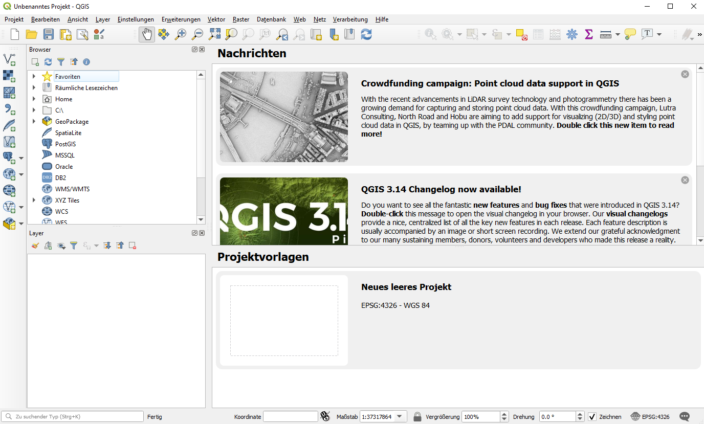The image size is (704, 424).
Task: Refresh the map with the toolbar refresh icon
Action: click(366, 34)
